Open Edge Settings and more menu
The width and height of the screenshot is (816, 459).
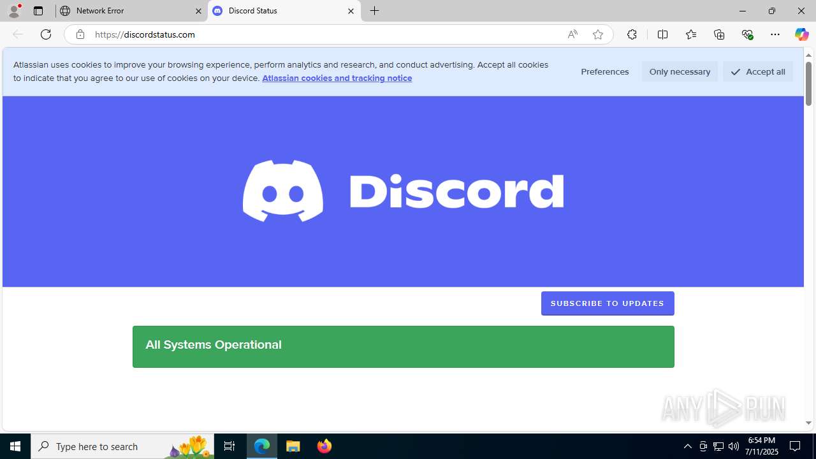click(775, 34)
